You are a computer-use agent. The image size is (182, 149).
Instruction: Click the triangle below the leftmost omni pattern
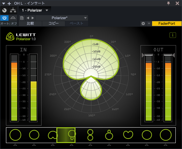pos(15,145)
